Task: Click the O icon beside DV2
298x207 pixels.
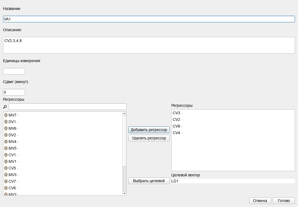Action: (x=6, y=135)
